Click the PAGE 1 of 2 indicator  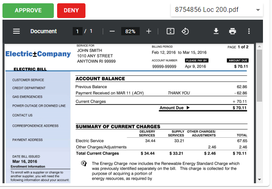[238, 47]
